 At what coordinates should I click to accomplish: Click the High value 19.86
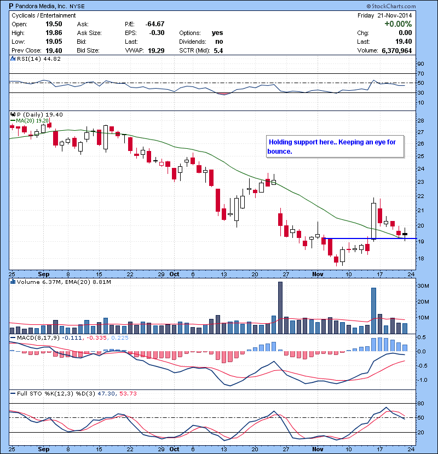54,33
